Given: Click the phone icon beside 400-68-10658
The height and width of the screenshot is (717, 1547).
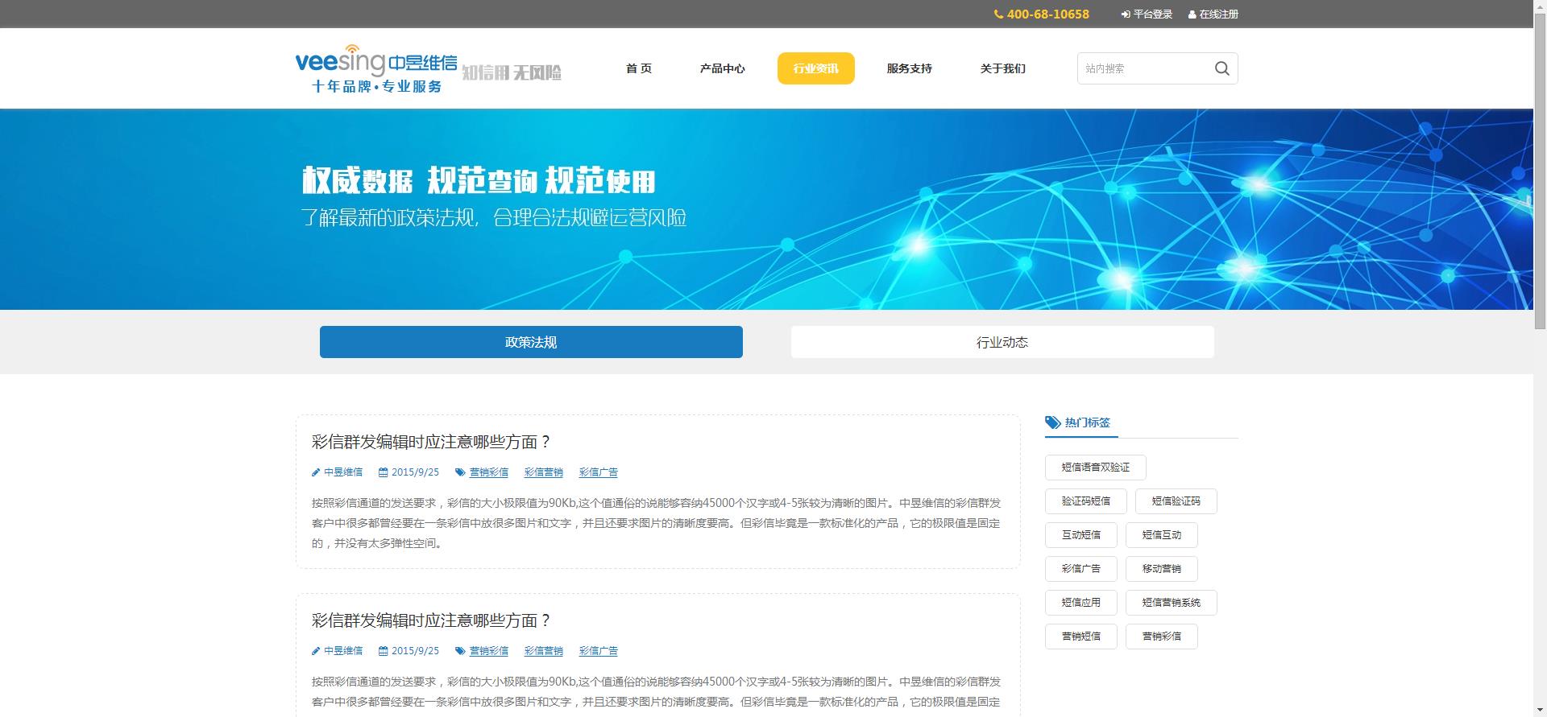Looking at the screenshot, I should 998,14.
